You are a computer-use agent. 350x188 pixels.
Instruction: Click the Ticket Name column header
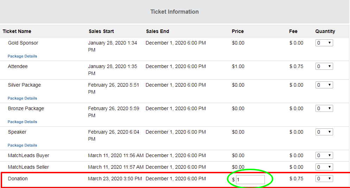point(17,31)
